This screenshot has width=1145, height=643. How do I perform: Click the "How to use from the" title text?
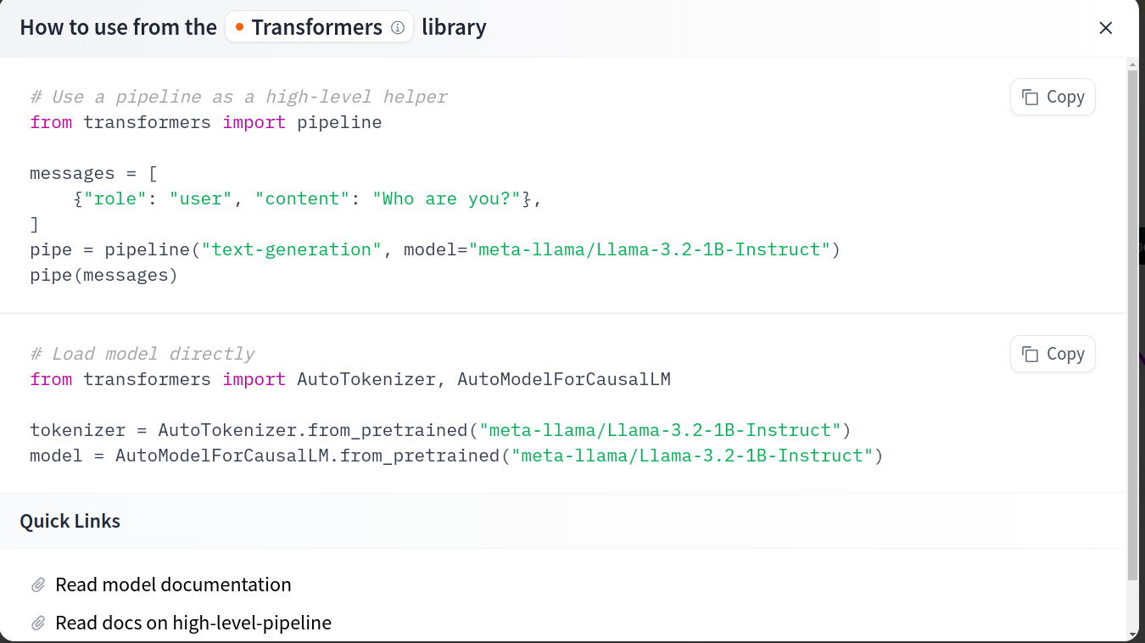119,27
